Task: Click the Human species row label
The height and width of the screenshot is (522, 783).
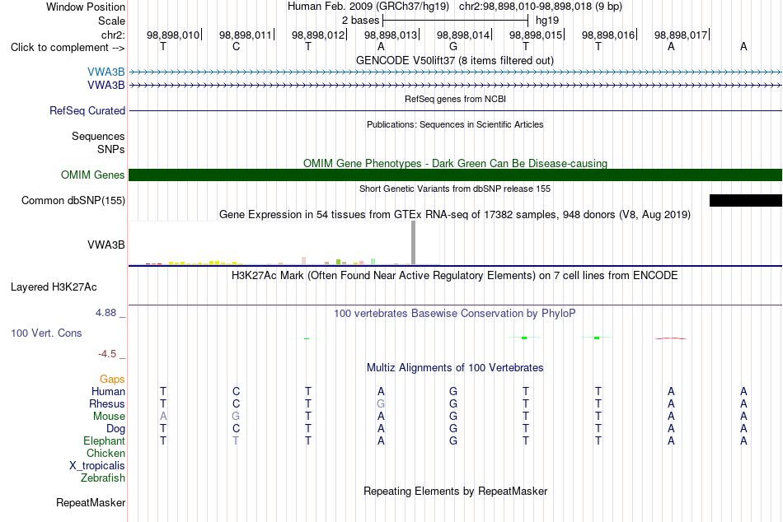Action: coord(108,392)
